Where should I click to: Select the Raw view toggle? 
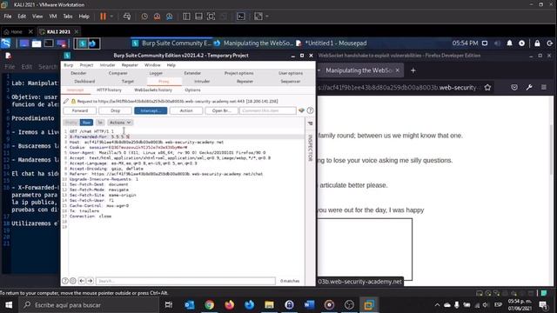86,123
